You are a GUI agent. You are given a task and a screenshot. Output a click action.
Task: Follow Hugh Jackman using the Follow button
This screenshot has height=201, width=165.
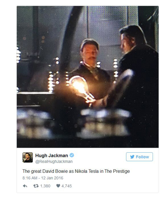[139, 157]
